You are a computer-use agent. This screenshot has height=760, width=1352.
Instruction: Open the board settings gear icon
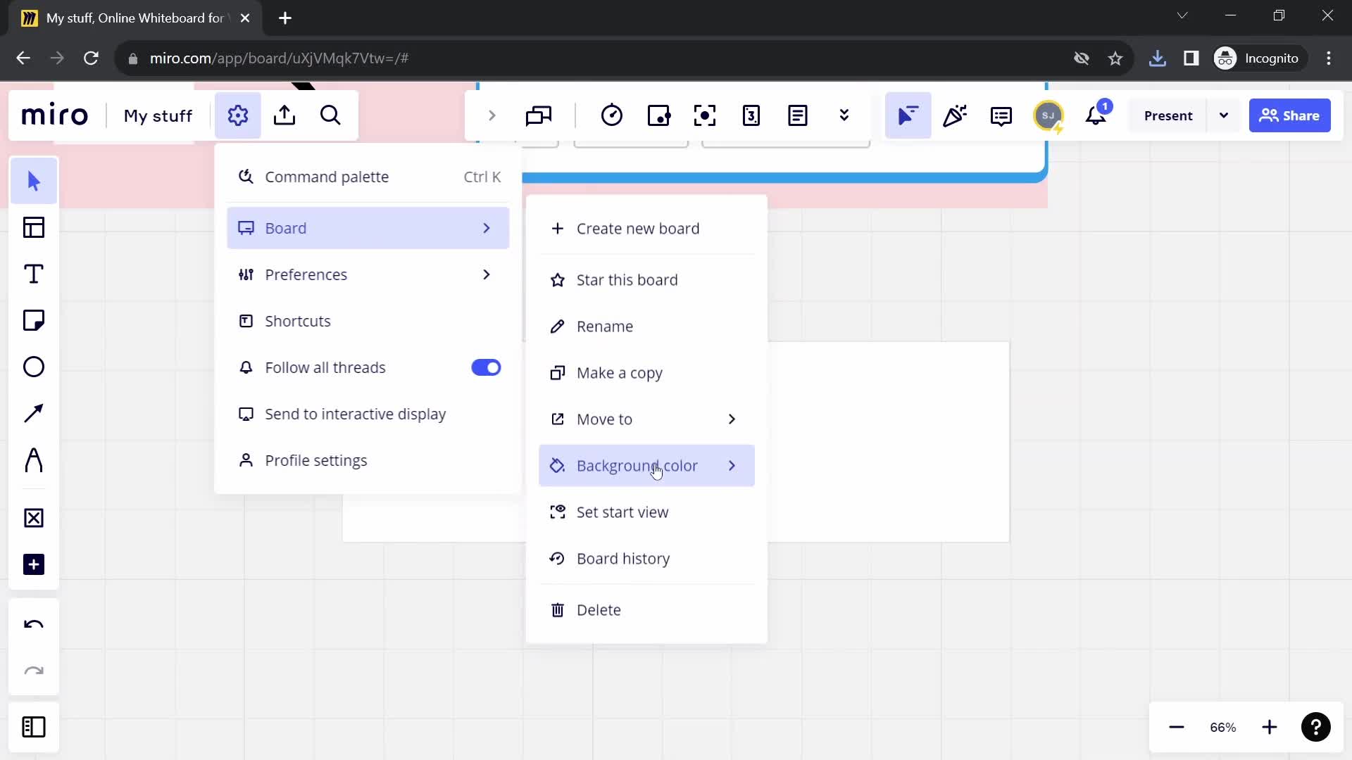pyautogui.click(x=238, y=115)
